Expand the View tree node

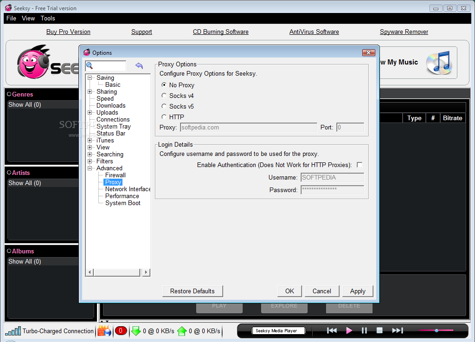(90, 147)
